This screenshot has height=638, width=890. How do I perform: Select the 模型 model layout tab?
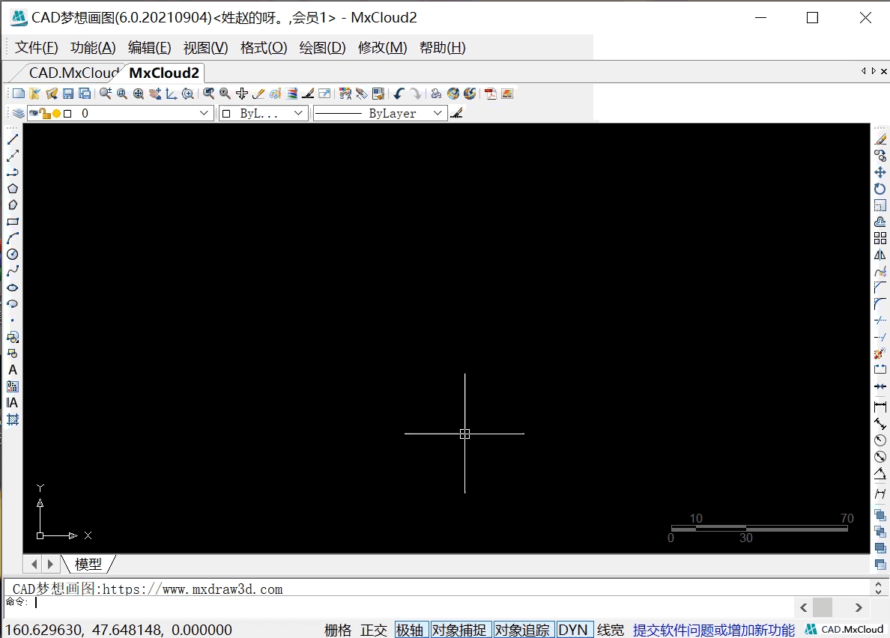pyautogui.click(x=88, y=565)
